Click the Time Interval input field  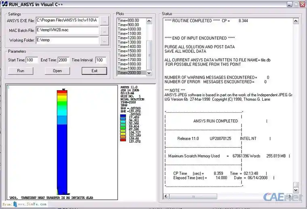click(101, 60)
